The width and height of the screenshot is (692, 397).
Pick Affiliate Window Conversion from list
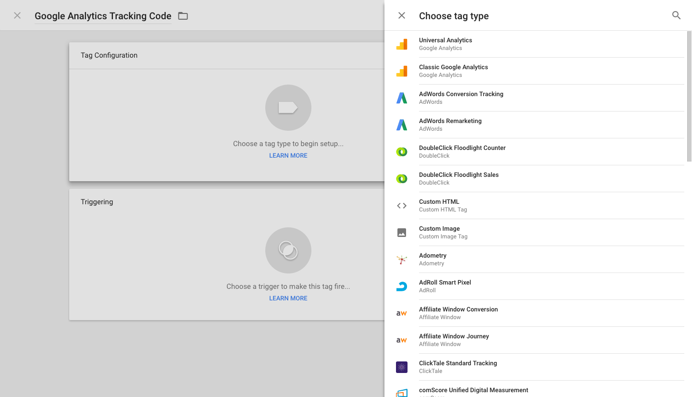coord(458,313)
